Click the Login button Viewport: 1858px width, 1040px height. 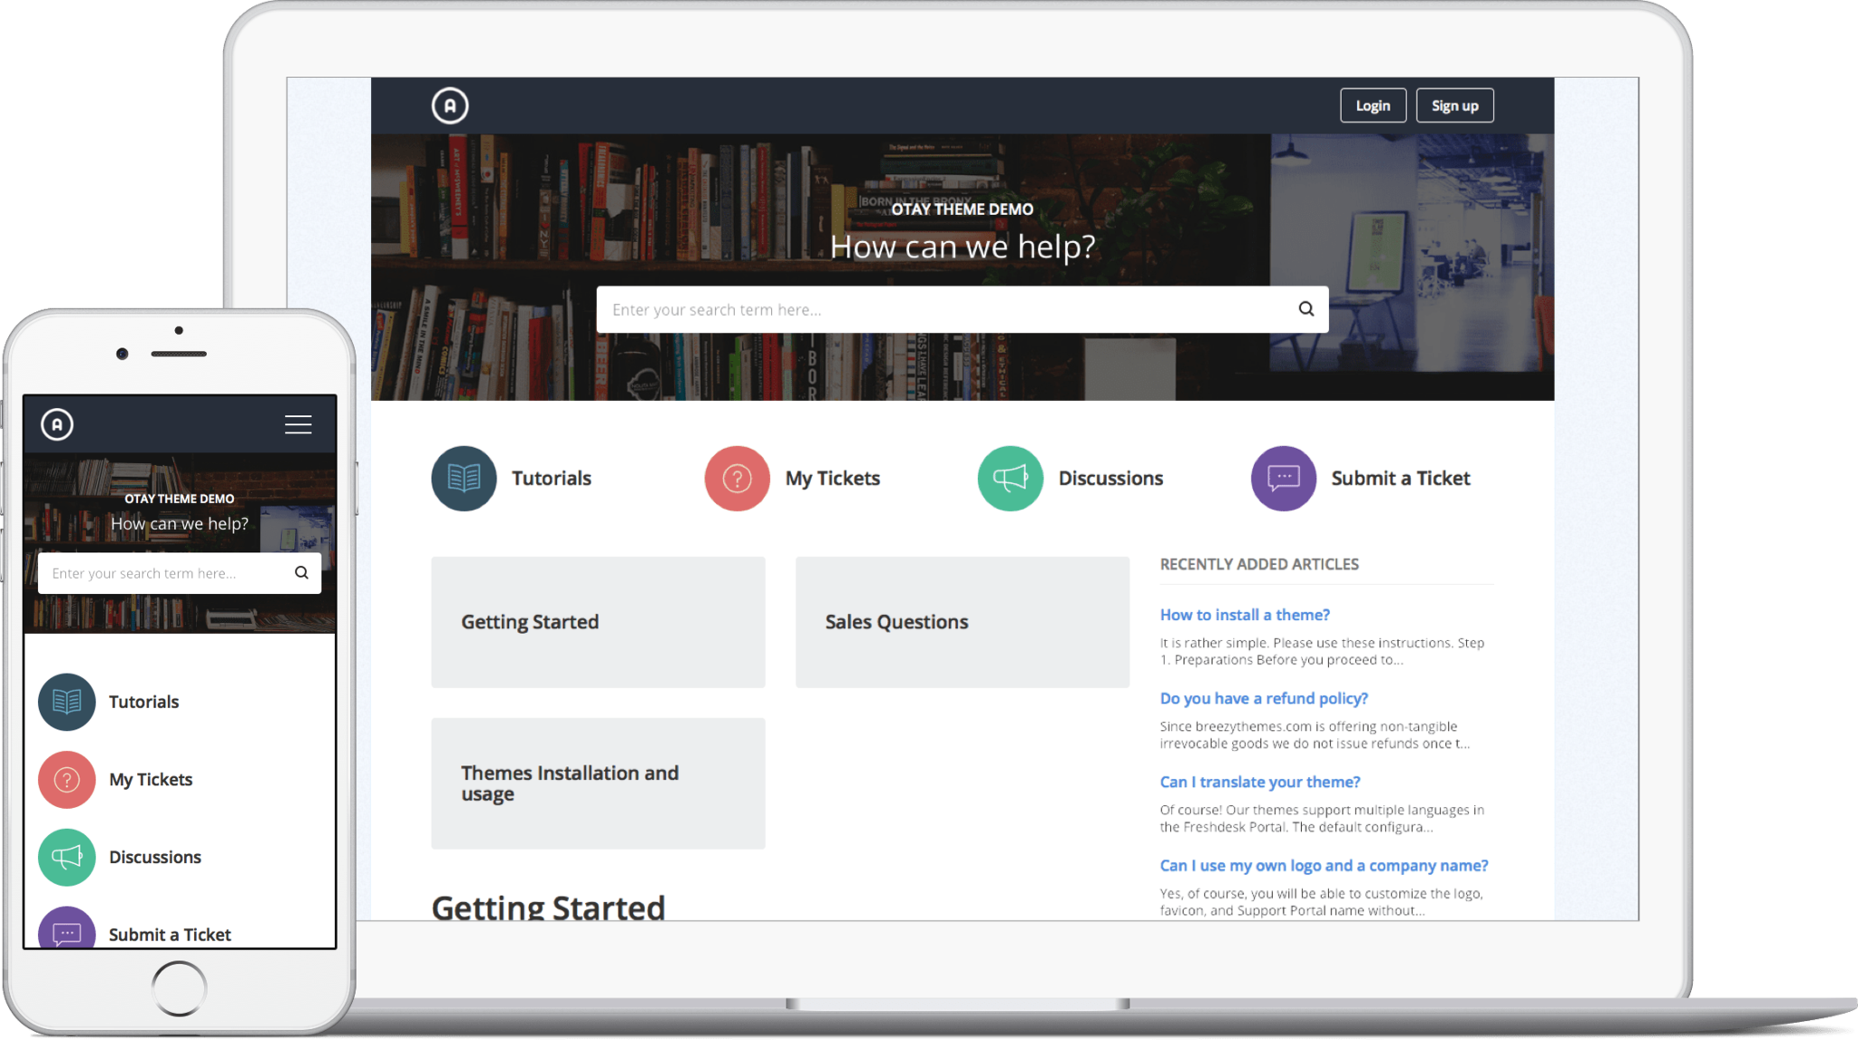pos(1373,106)
